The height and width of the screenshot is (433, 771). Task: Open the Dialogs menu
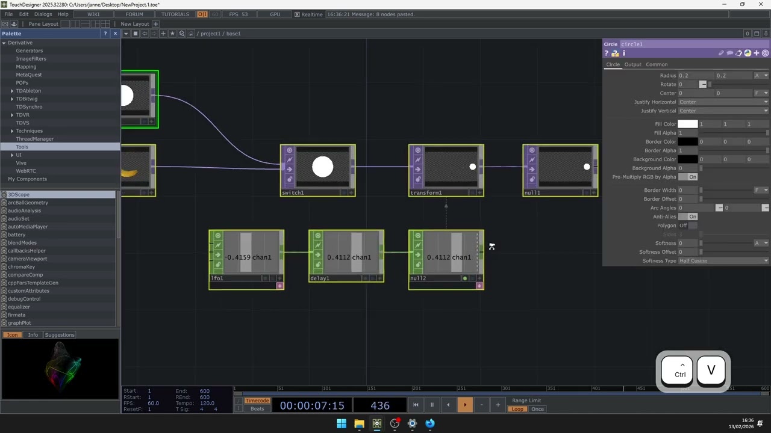pos(43,14)
